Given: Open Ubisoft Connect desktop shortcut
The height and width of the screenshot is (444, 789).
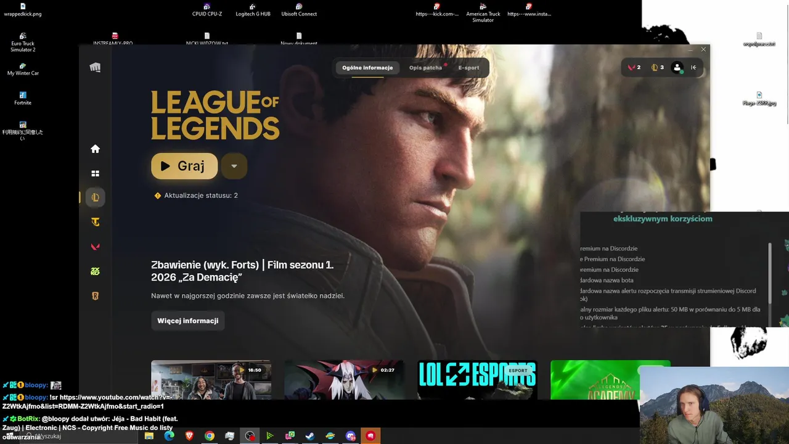Looking at the screenshot, I should pyautogui.click(x=299, y=10).
